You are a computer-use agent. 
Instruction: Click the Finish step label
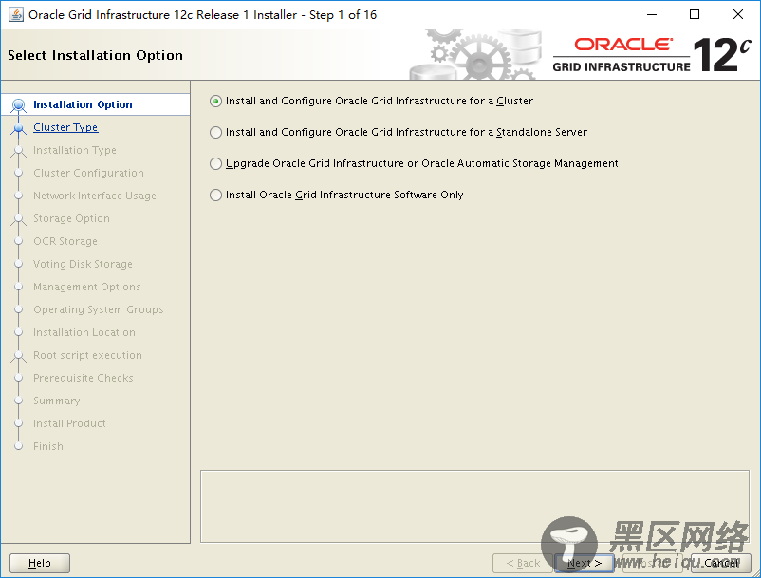[48, 446]
